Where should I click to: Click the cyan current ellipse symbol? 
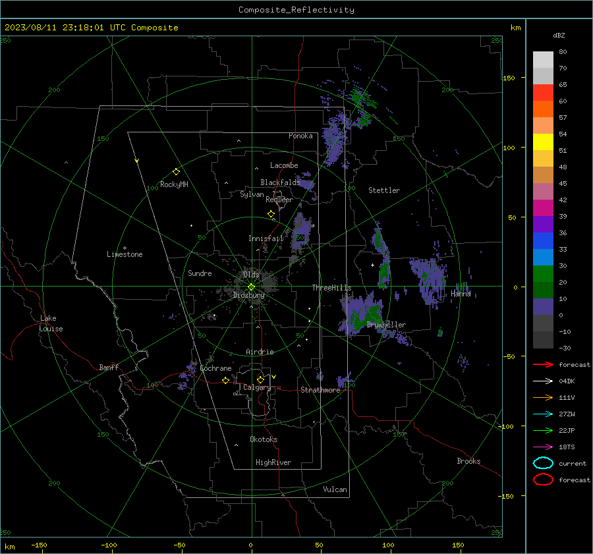point(543,463)
